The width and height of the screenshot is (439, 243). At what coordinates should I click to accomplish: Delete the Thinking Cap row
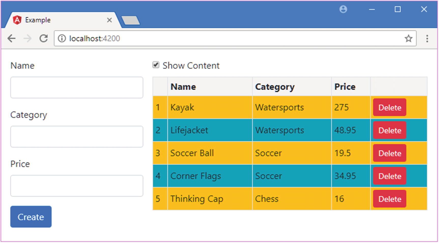(x=389, y=199)
